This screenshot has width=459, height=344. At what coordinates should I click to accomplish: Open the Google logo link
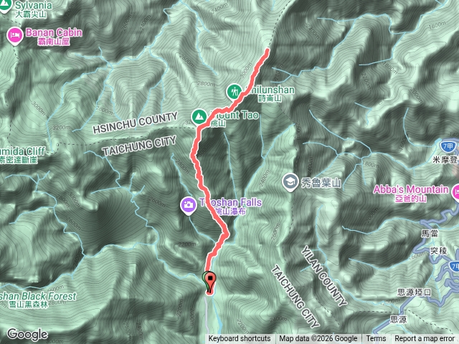tap(27, 335)
